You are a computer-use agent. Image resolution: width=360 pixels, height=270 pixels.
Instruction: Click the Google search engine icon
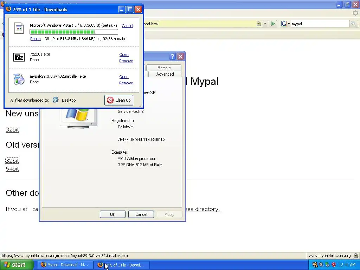tap(284, 24)
